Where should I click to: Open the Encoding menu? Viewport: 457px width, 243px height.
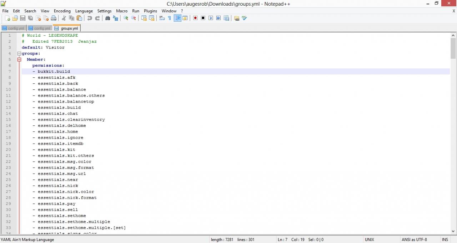62,11
